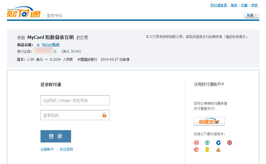266x164 pixels.
Task: Open 財付通首頁 link
Action: pos(219,5)
